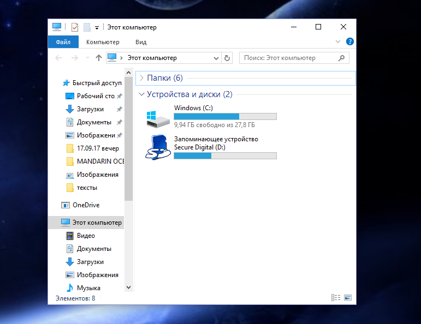The height and width of the screenshot is (324, 421).
Task: Select the Windows (C:) drive icon
Action: pos(158,119)
